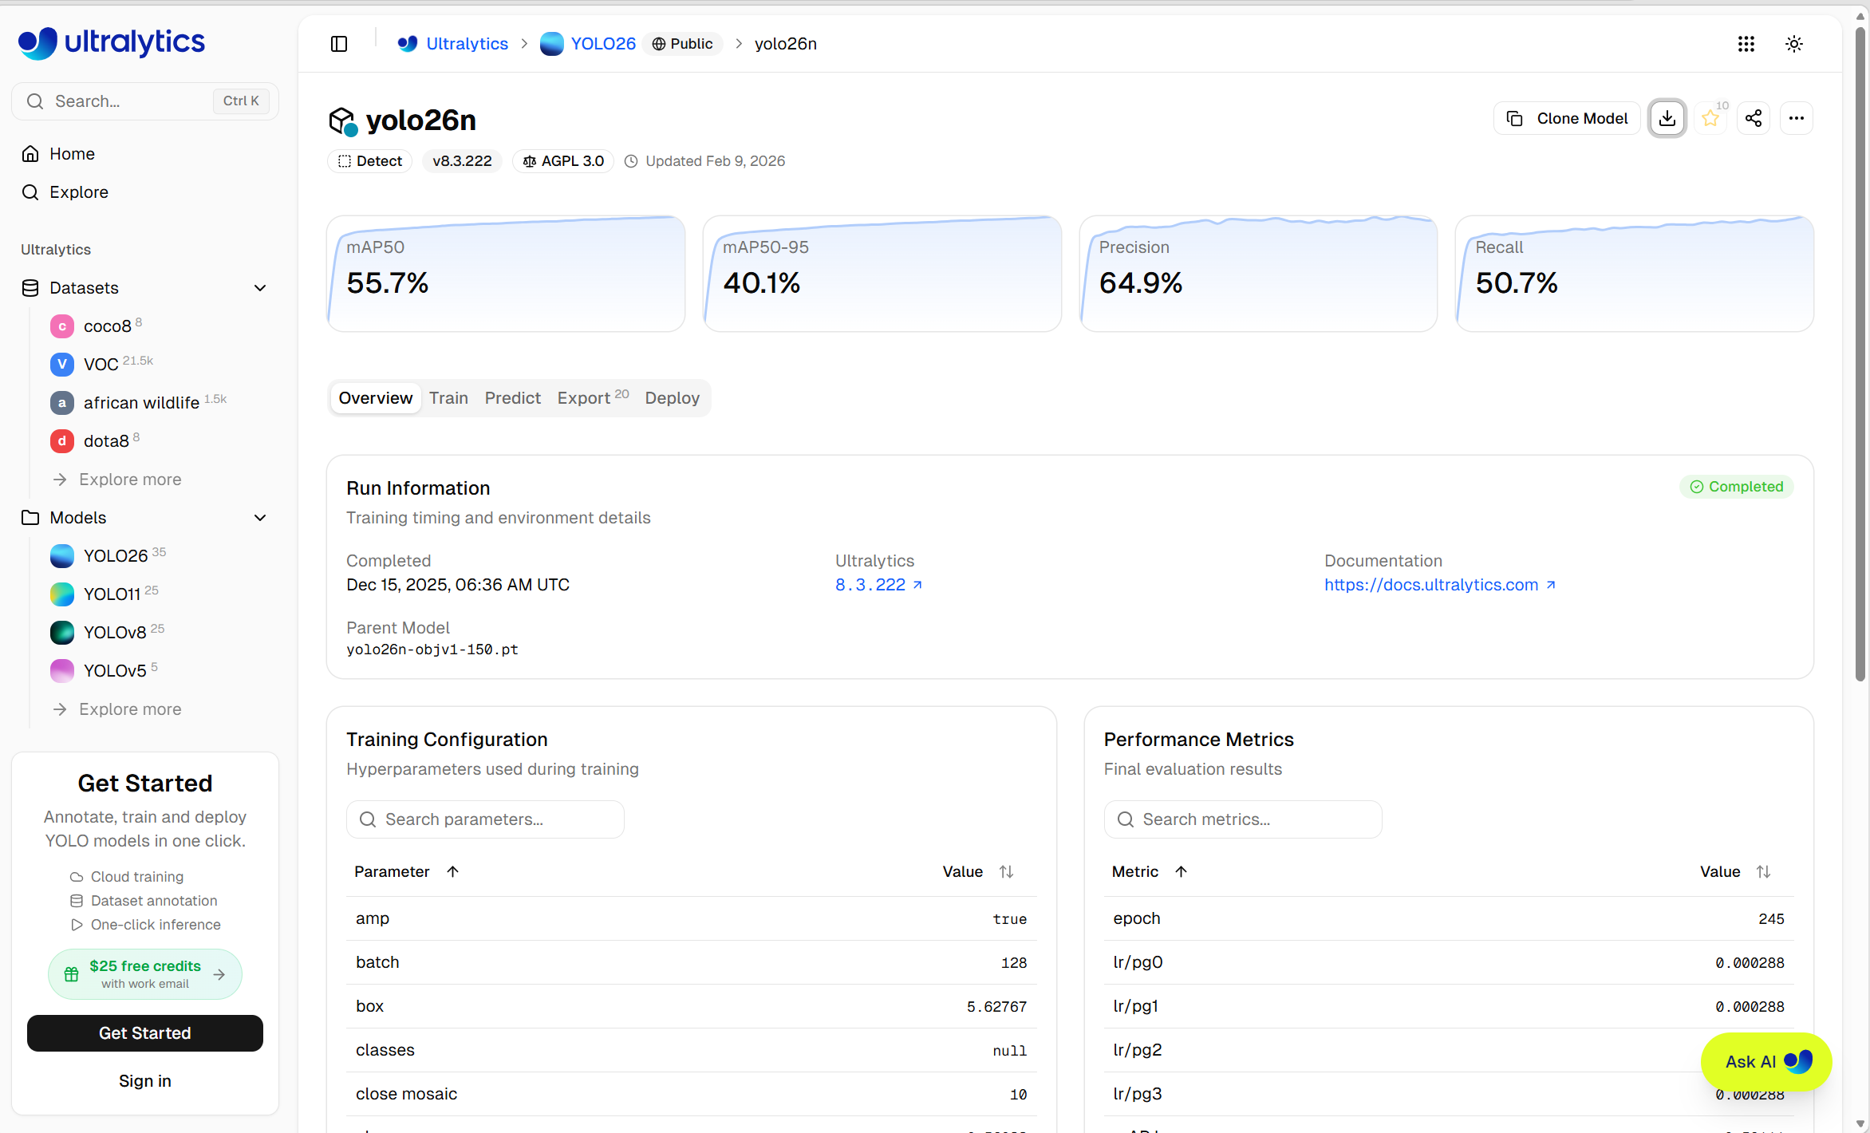
Task: Toggle the sidebar panel icon
Action: pos(339,44)
